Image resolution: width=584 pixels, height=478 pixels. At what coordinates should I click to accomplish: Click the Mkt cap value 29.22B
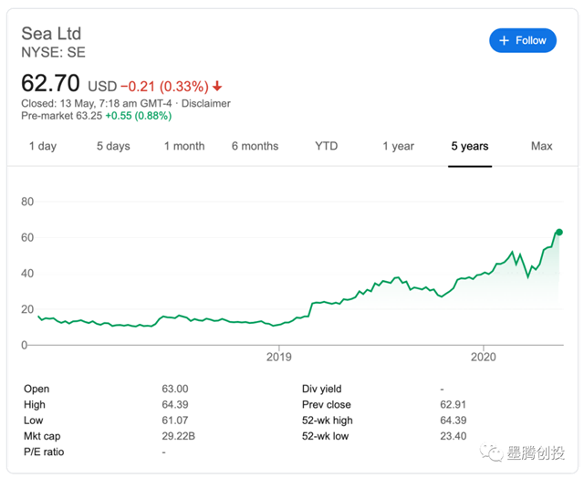(x=177, y=436)
